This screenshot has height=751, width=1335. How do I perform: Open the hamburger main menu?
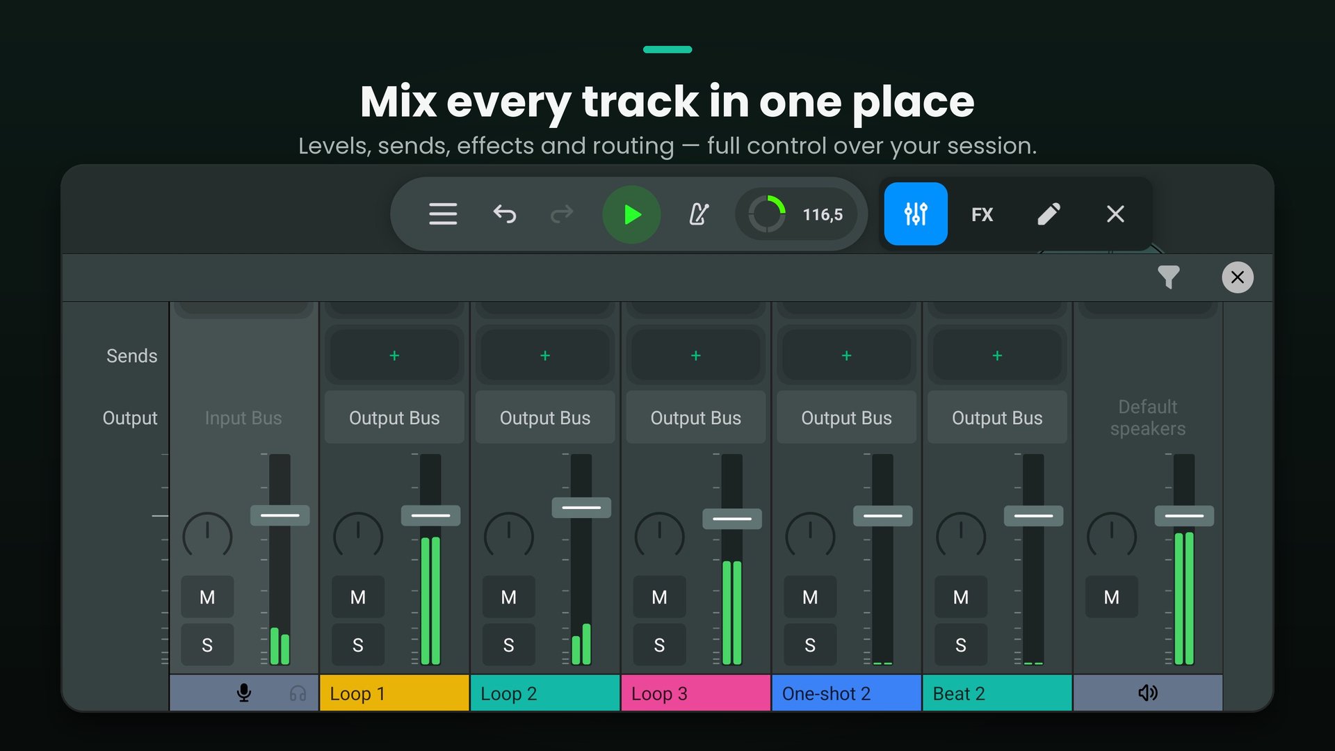[x=443, y=214]
